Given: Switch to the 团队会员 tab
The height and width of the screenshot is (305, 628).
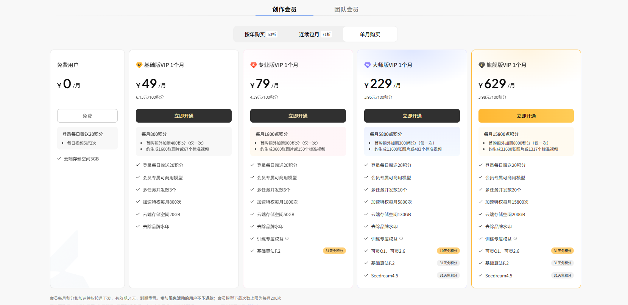Looking at the screenshot, I should pos(346,9).
